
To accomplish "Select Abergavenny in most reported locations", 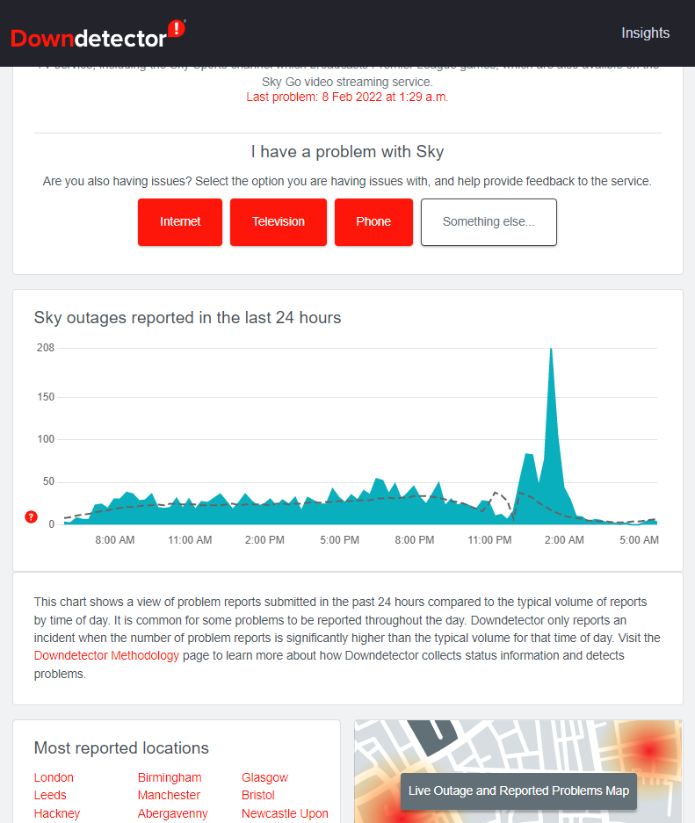I will pyautogui.click(x=173, y=813).
